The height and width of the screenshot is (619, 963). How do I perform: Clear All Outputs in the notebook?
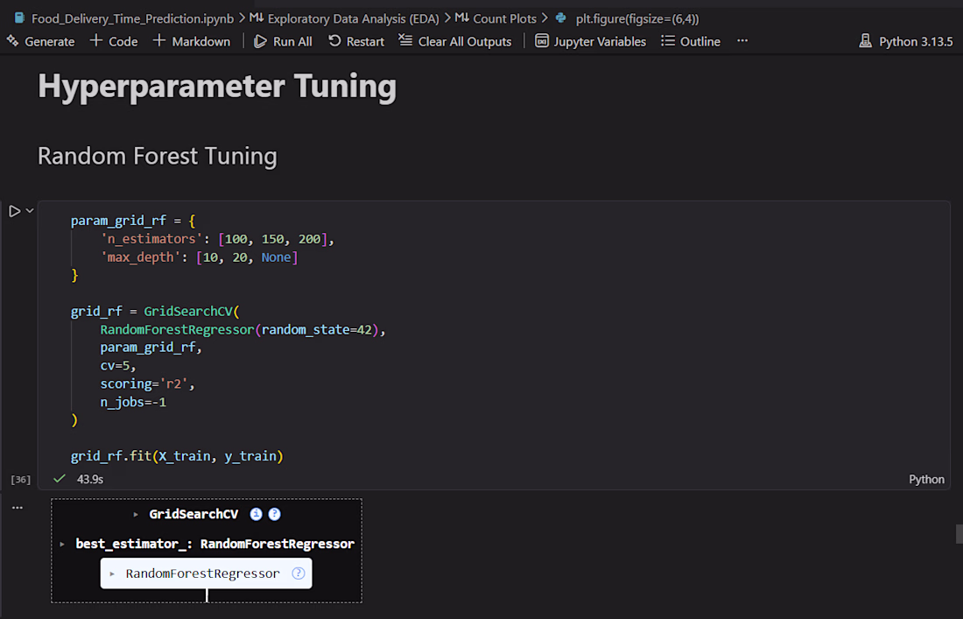(x=455, y=41)
